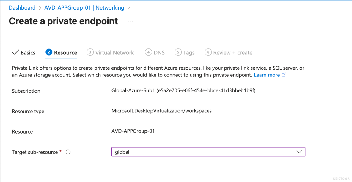The image size is (352, 182).
Task: Open the Tags tab
Action: [189, 52]
